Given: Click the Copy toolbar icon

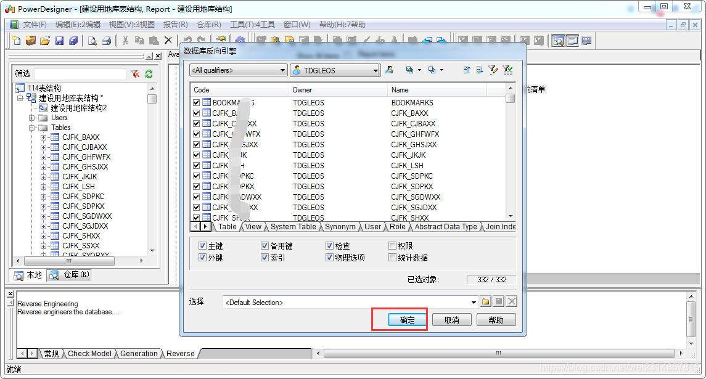Looking at the screenshot, I should (x=139, y=41).
